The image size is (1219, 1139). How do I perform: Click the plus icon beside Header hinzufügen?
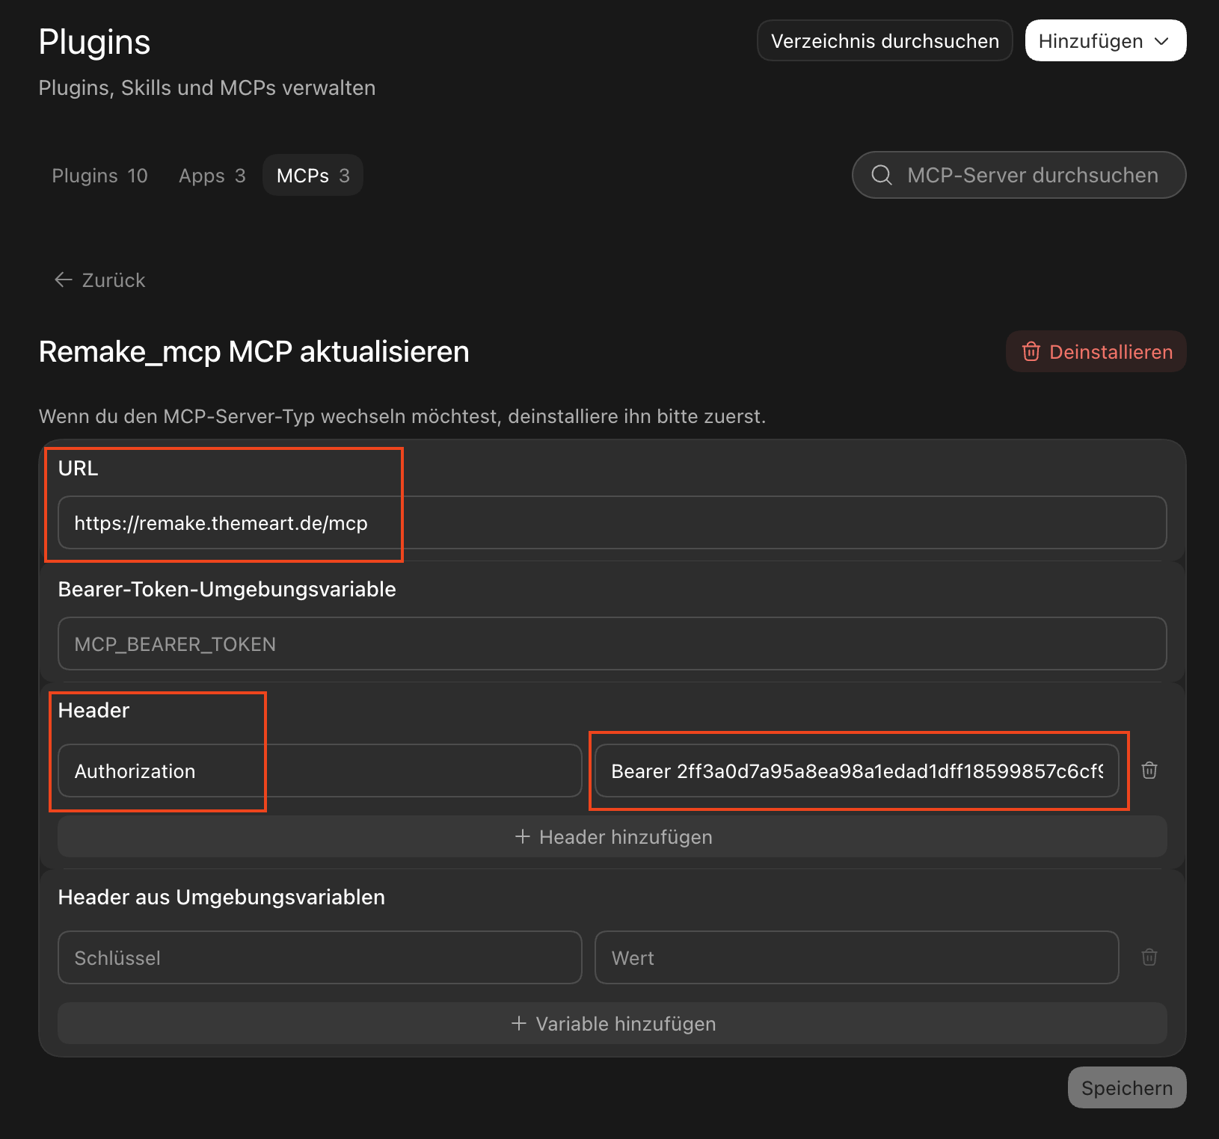click(x=523, y=836)
